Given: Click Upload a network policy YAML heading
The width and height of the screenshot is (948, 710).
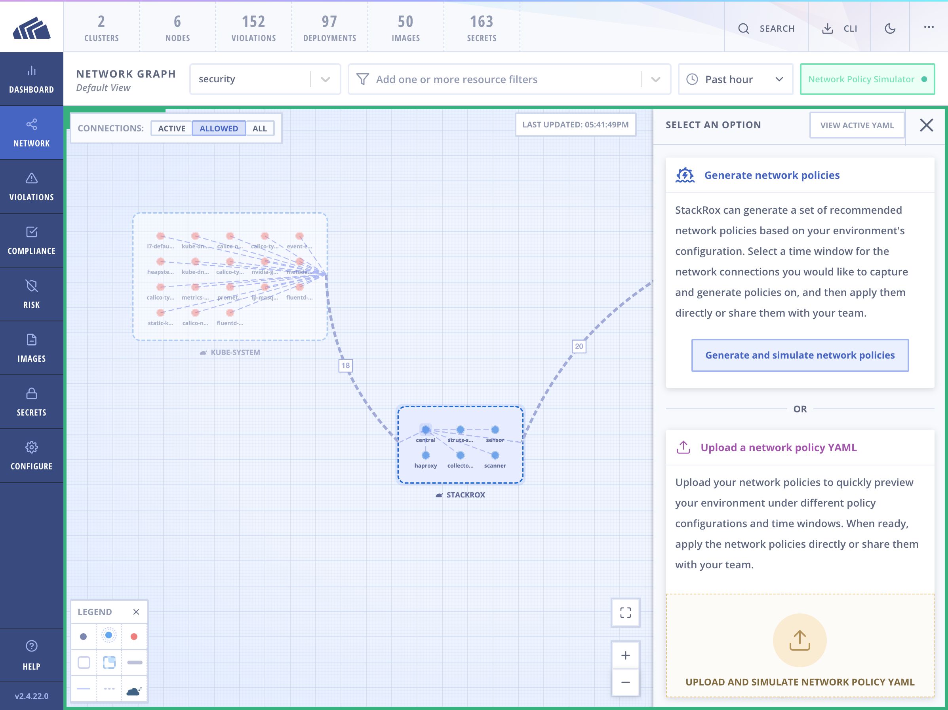Looking at the screenshot, I should pos(778,448).
